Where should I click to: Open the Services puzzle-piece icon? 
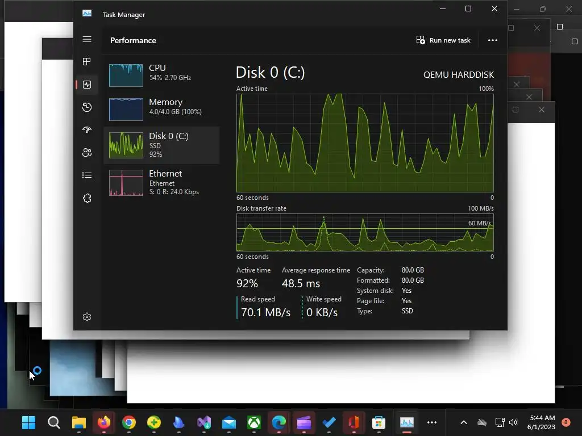pyautogui.click(x=87, y=198)
